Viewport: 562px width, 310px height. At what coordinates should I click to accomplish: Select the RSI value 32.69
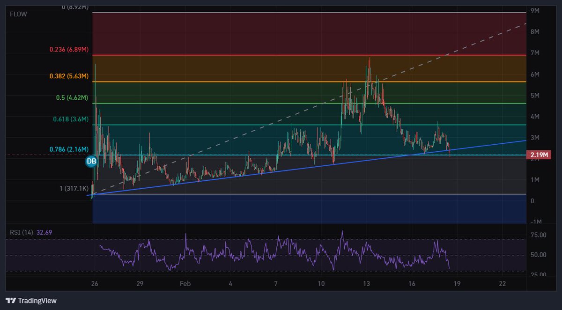coord(45,233)
